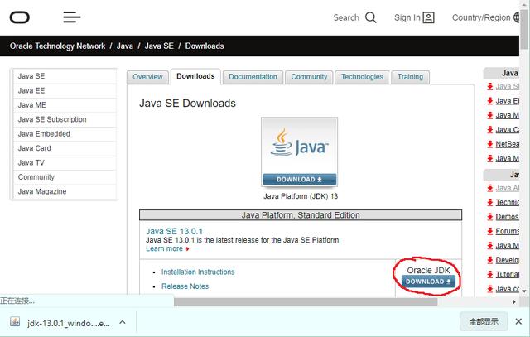Screen dimensions: 530x337
Task: Close the downloads bar
Action: point(518,321)
